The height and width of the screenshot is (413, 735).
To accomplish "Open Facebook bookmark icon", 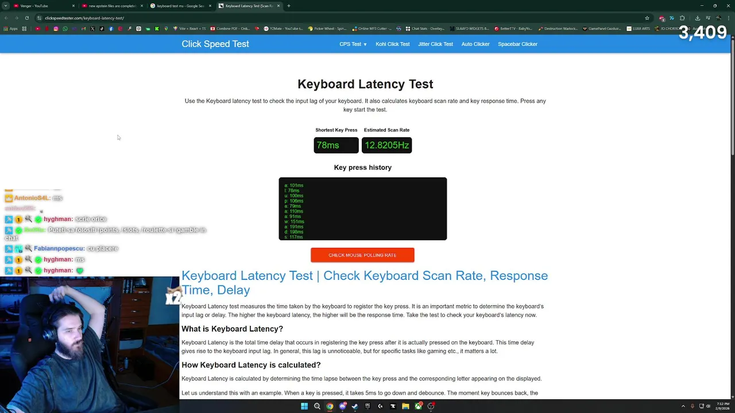I will coord(111,29).
